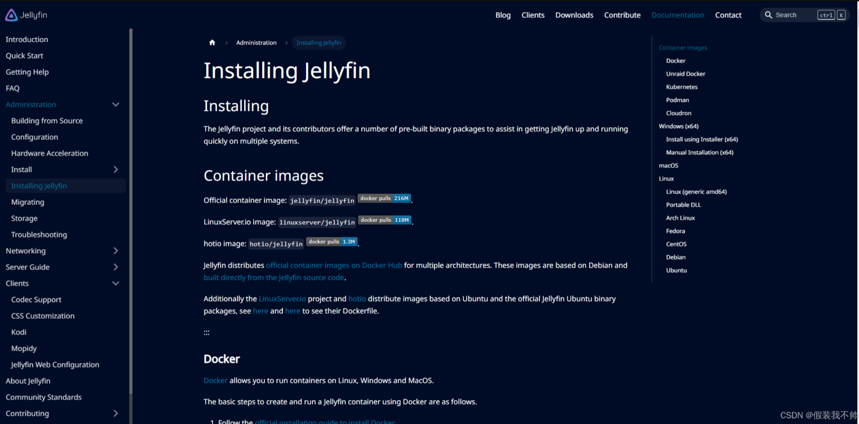
Task: Open the Blog nav item
Action: (x=503, y=15)
